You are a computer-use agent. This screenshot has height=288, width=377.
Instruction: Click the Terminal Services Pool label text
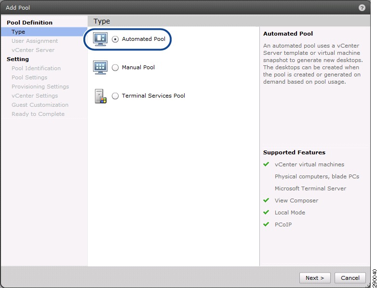pyautogui.click(x=153, y=96)
